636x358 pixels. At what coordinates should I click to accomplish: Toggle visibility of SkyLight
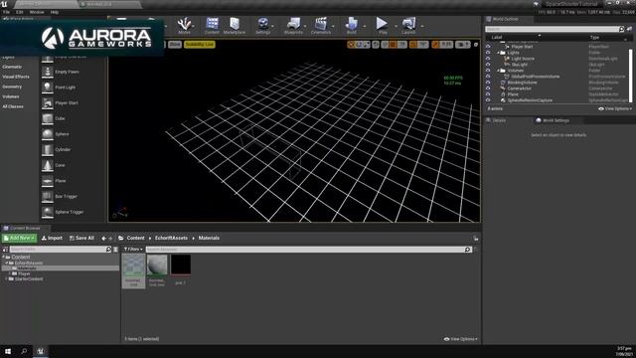click(x=488, y=65)
